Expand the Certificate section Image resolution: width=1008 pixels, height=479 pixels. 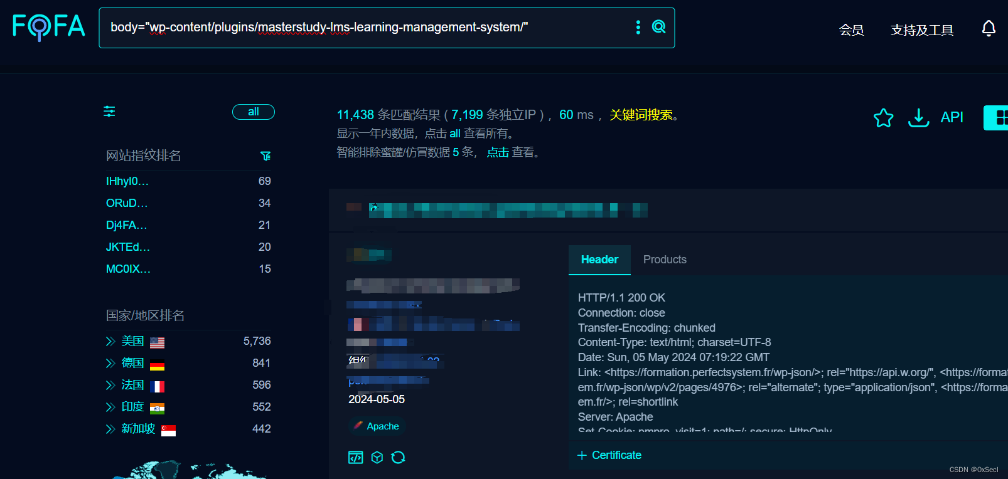(609, 455)
